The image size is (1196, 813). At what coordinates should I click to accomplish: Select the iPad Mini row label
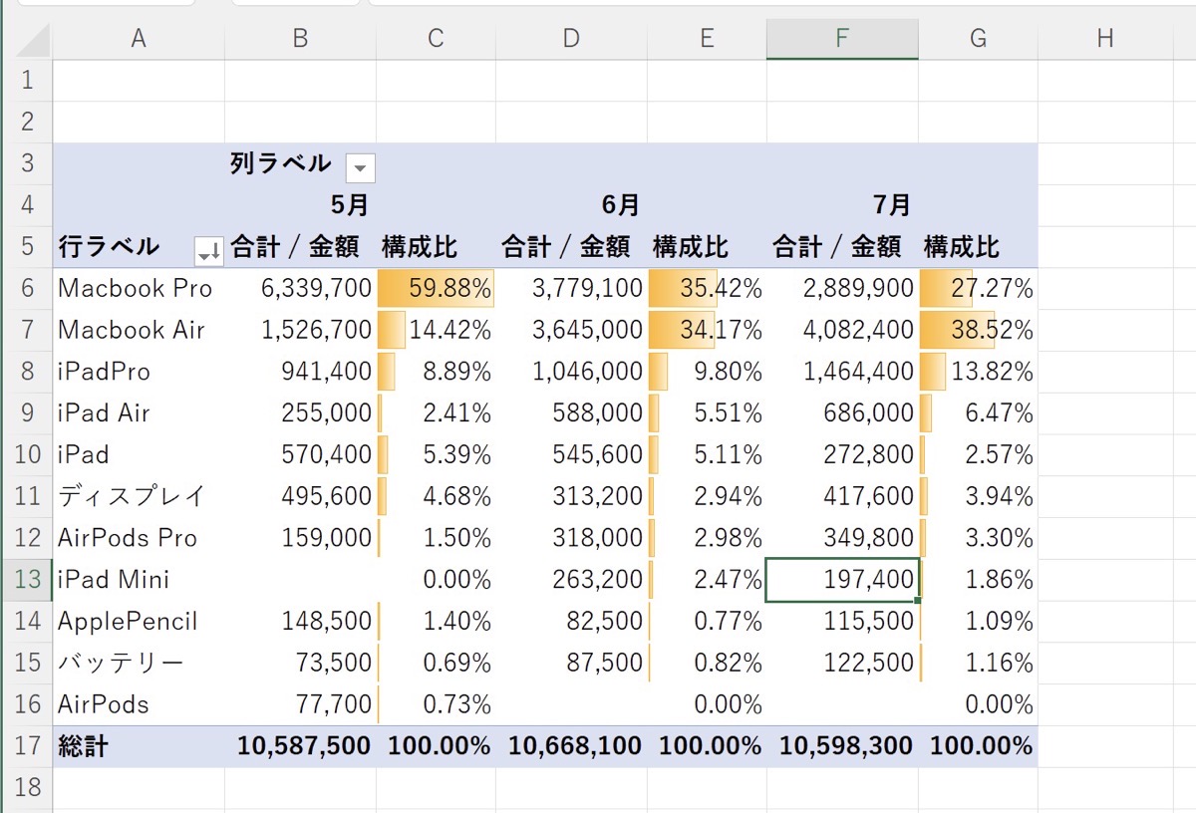[139, 580]
